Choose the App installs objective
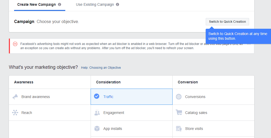Image resolution: width=271 pixels, height=138 pixels. (132, 129)
